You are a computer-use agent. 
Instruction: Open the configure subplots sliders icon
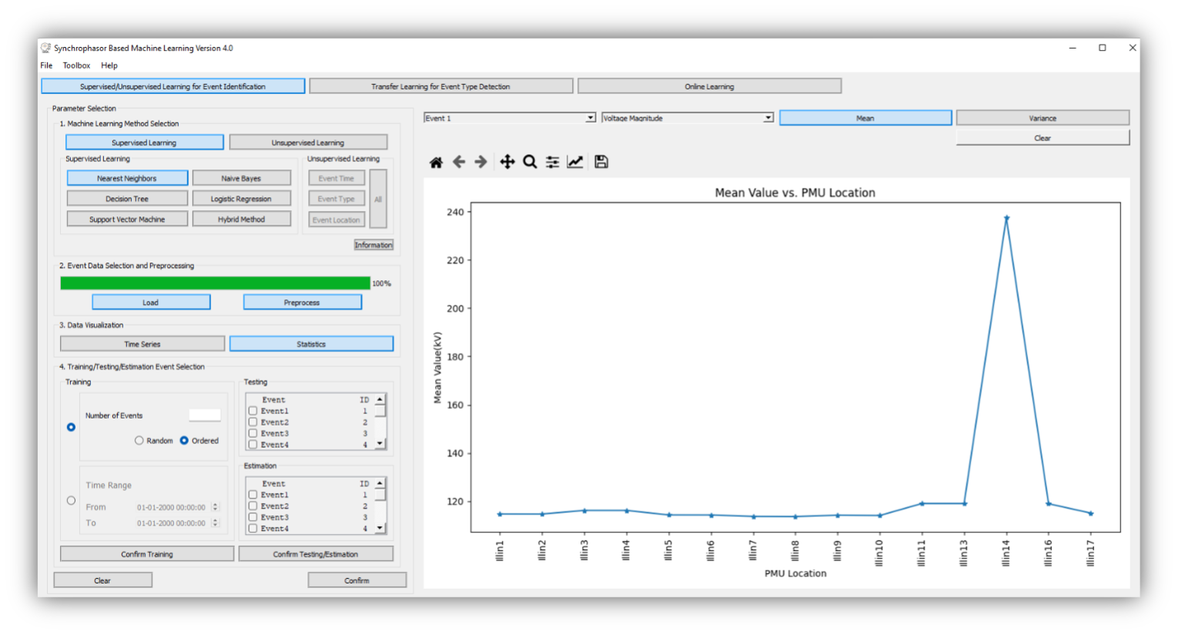pos(553,162)
